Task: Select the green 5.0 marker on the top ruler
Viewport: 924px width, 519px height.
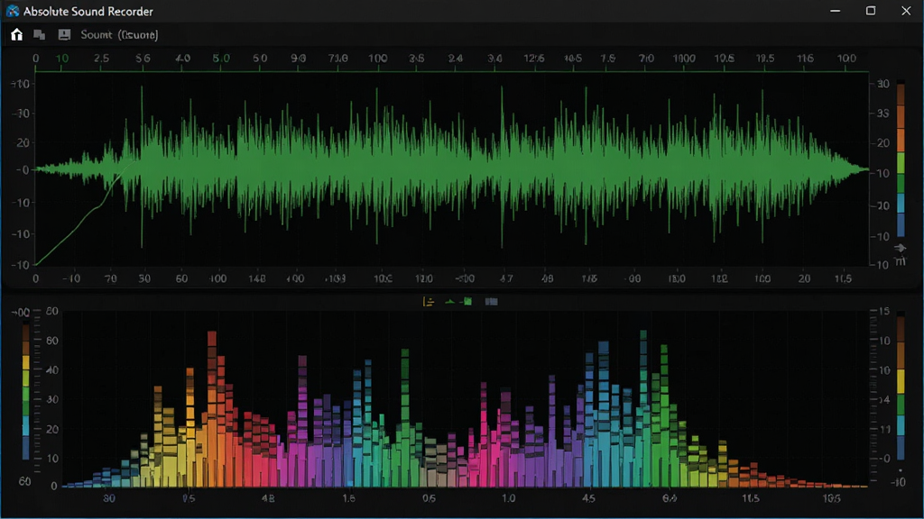Action: pos(221,59)
